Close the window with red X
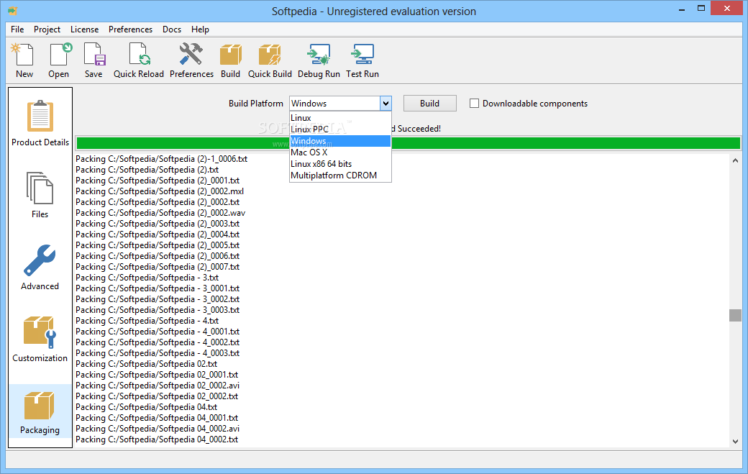Viewport: 748px width, 474px height. point(727,8)
